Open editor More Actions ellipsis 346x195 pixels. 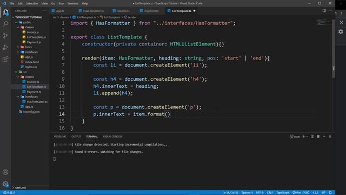[330, 11]
